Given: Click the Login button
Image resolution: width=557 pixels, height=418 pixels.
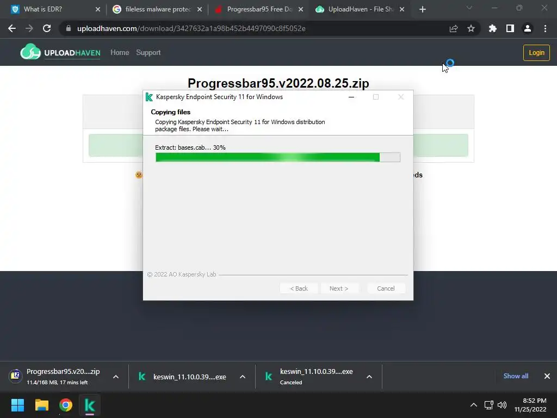Looking at the screenshot, I should point(536,53).
